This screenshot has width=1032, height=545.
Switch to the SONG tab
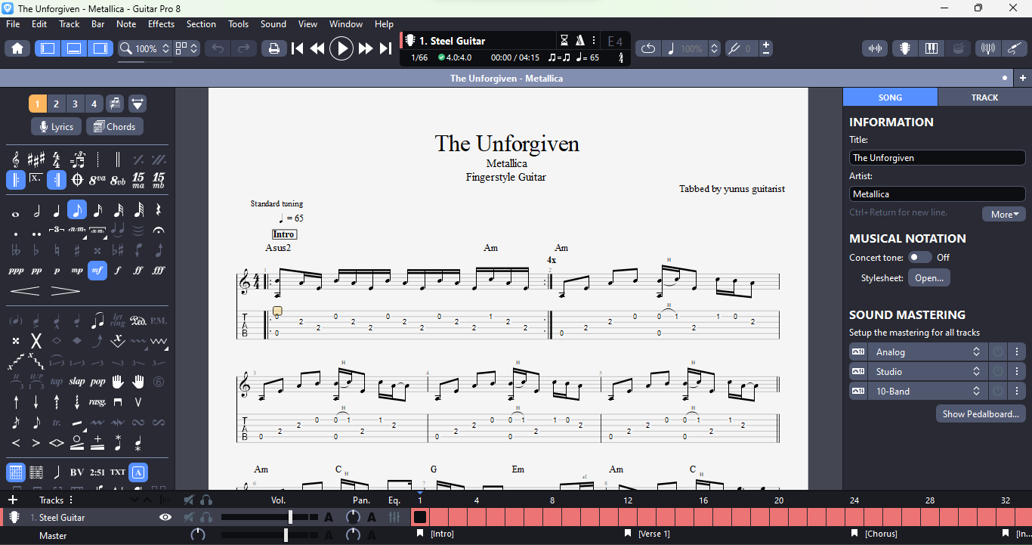(890, 98)
